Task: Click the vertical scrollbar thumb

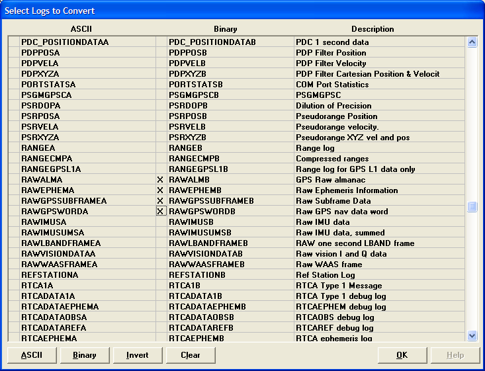Action: (x=472, y=207)
